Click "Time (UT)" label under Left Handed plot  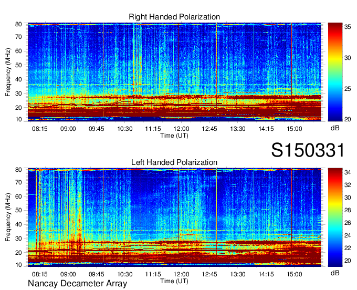(174, 281)
